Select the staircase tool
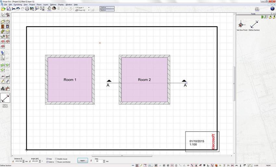 tap(3, 32)
